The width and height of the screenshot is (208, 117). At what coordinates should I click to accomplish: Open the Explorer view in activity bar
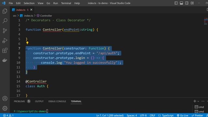click(5, 11)
